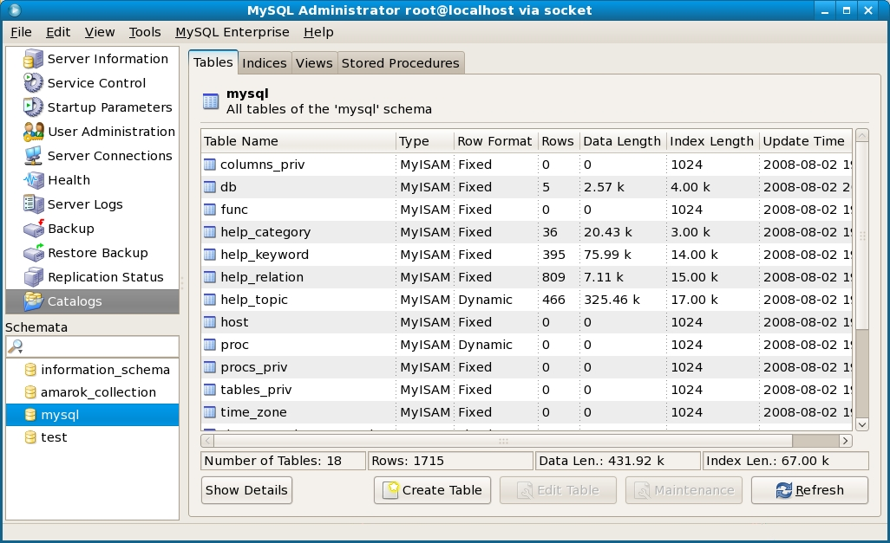Screen dimensions: 890x543
Task: Switch to the Stored Procedures tab
Action: (x=401, y=62)
